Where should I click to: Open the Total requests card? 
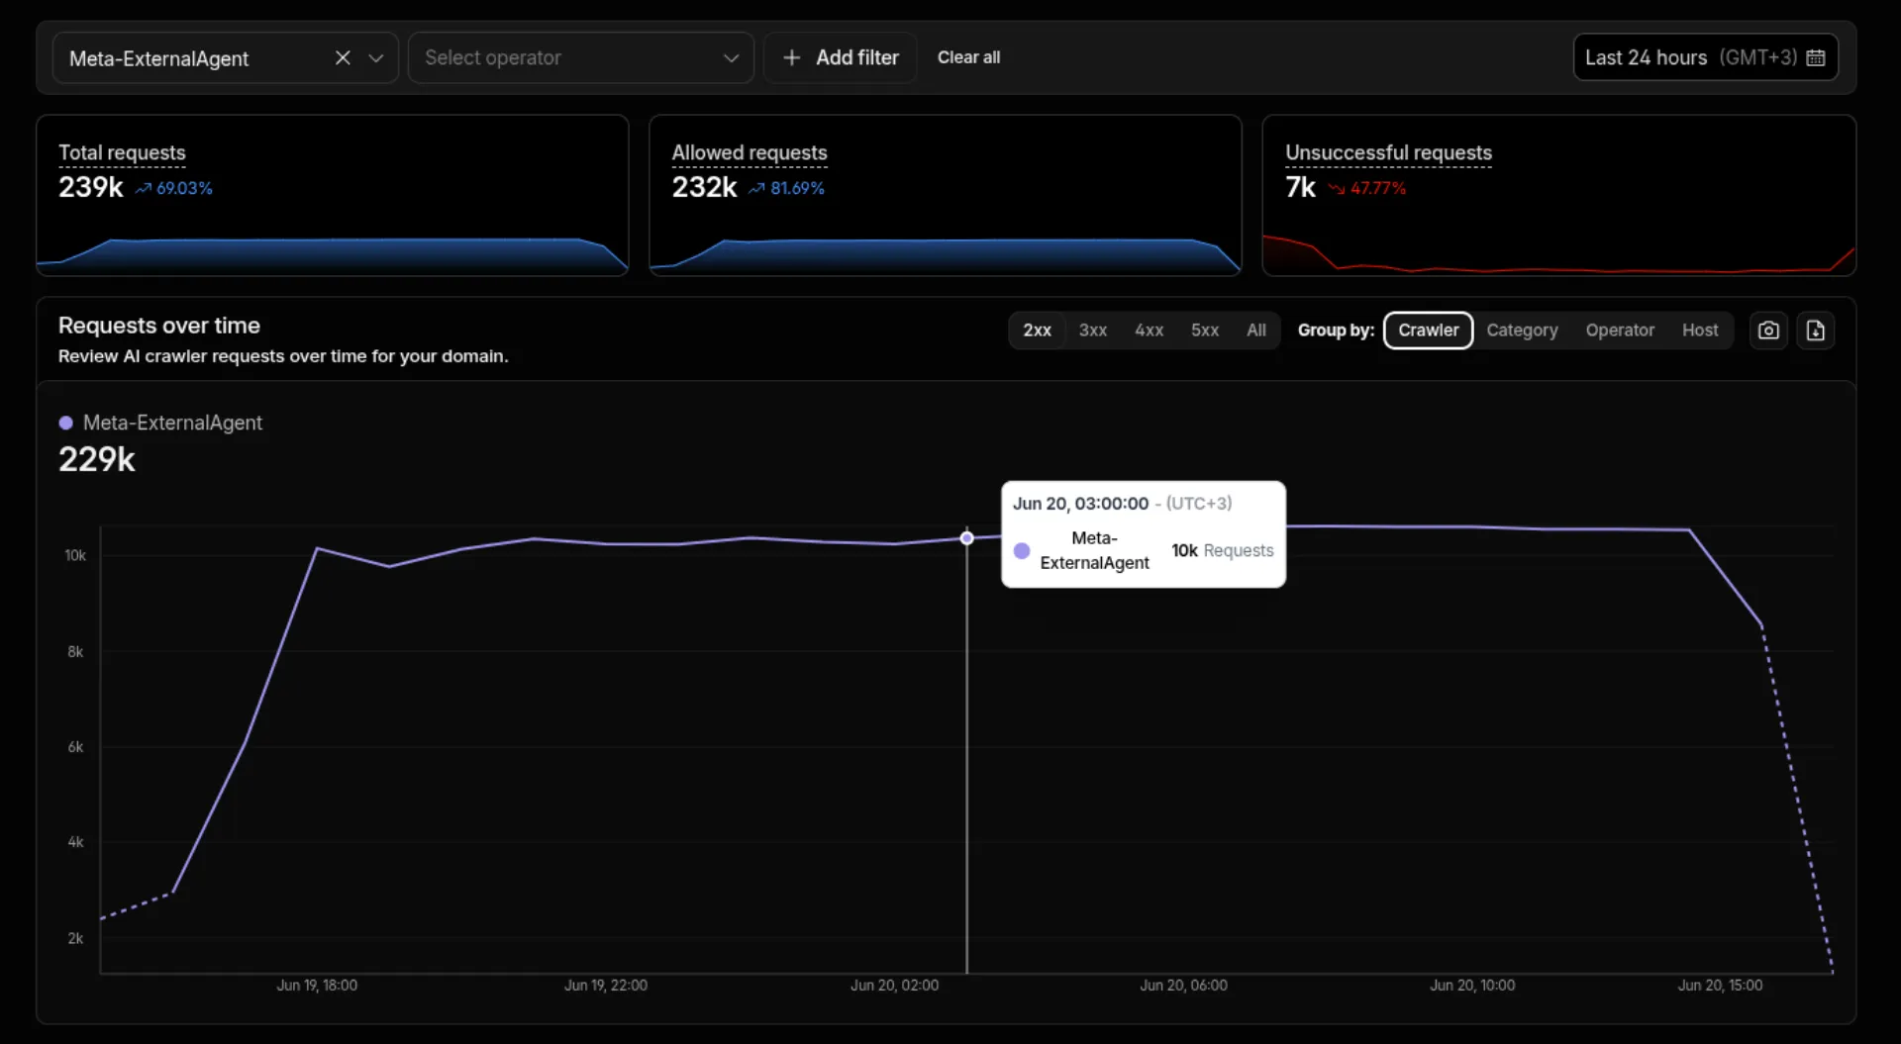coord(333,195)
